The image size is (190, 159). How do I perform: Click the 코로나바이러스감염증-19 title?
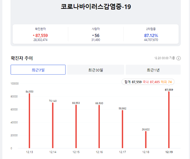coord(96,7)
